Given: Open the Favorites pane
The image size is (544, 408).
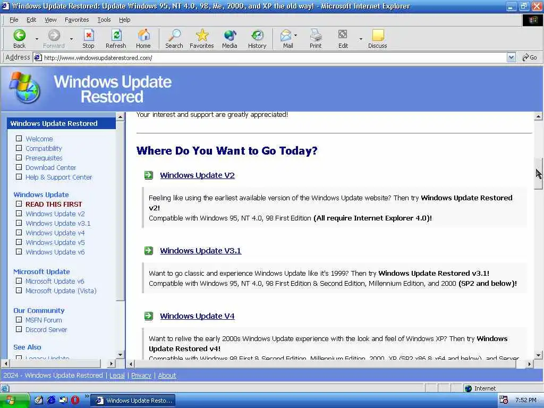Looking at the screenshot, I should pyautogui.click(x=201, y=38).
